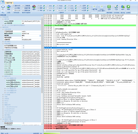Open the 编译器 KEIL dropdown arrow
The image size is (138, 134).
tap(40, 35)
